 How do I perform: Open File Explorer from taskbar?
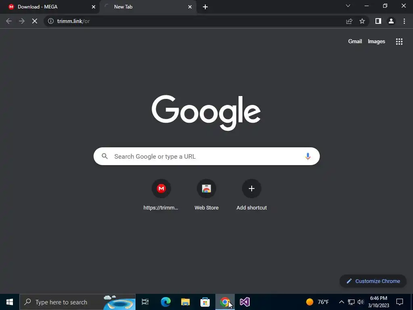pos(186,302)
